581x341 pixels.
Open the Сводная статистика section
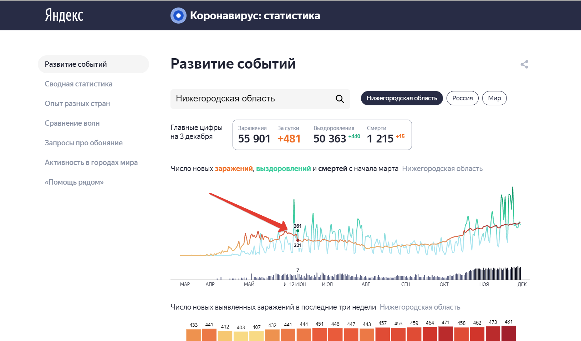coord(78,84)
